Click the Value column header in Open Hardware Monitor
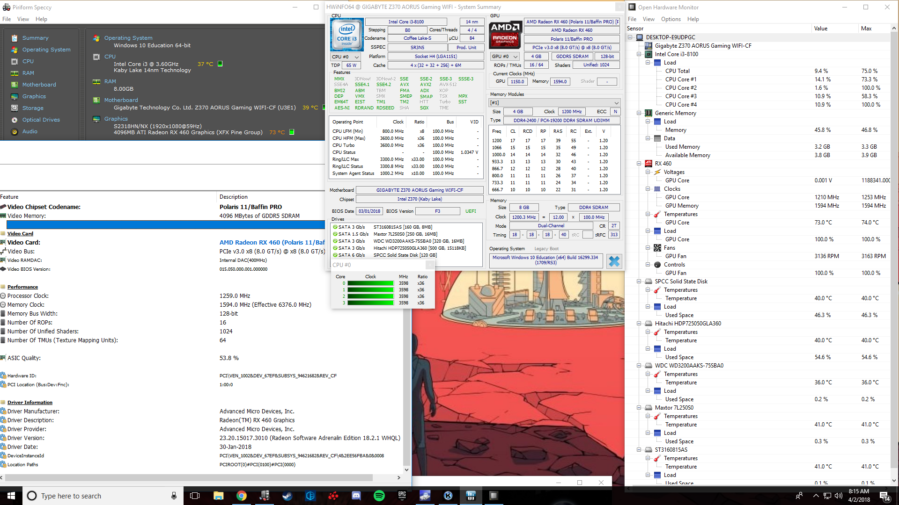 tap(834, 29)
